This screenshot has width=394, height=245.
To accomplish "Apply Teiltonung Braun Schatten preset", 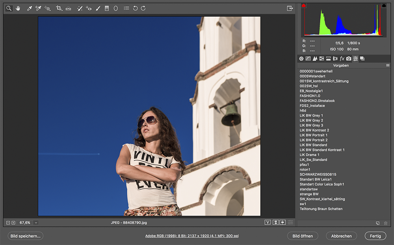I will click(x=321, y=209).
